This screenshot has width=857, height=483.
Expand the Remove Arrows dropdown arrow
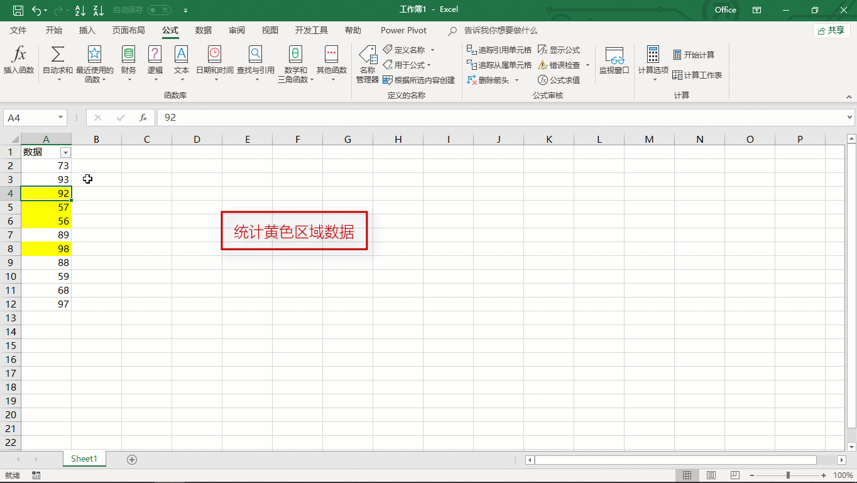[x=516, y=80]
